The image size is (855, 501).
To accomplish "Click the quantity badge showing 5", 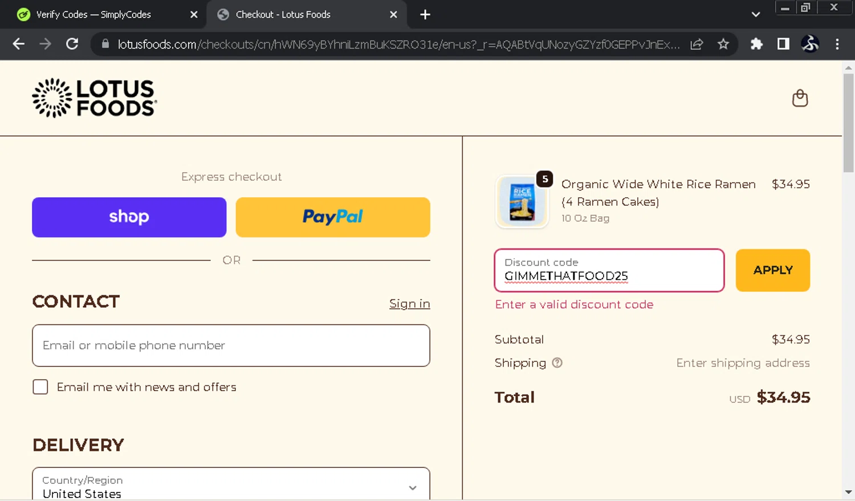I will tap(545, 179).
